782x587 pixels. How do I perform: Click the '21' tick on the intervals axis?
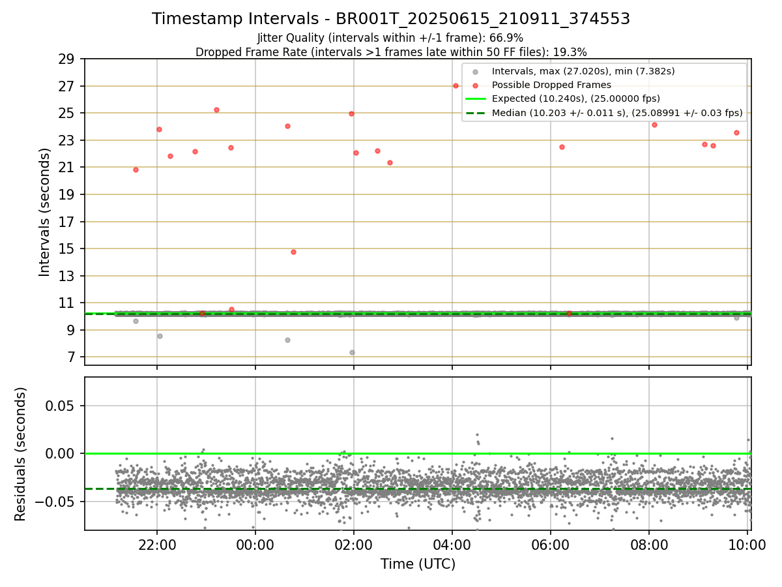68,168
